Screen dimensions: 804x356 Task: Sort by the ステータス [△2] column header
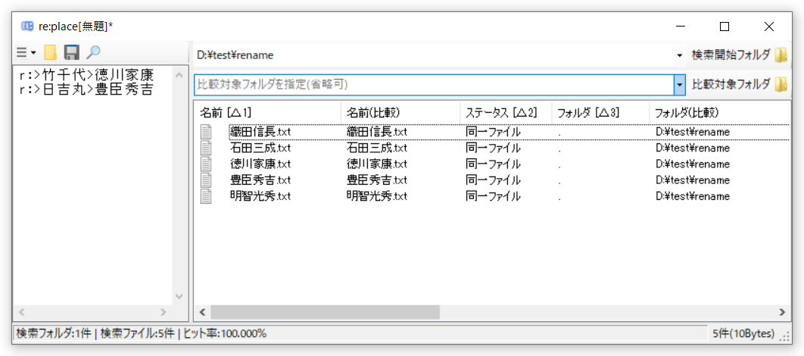point(506,112)
